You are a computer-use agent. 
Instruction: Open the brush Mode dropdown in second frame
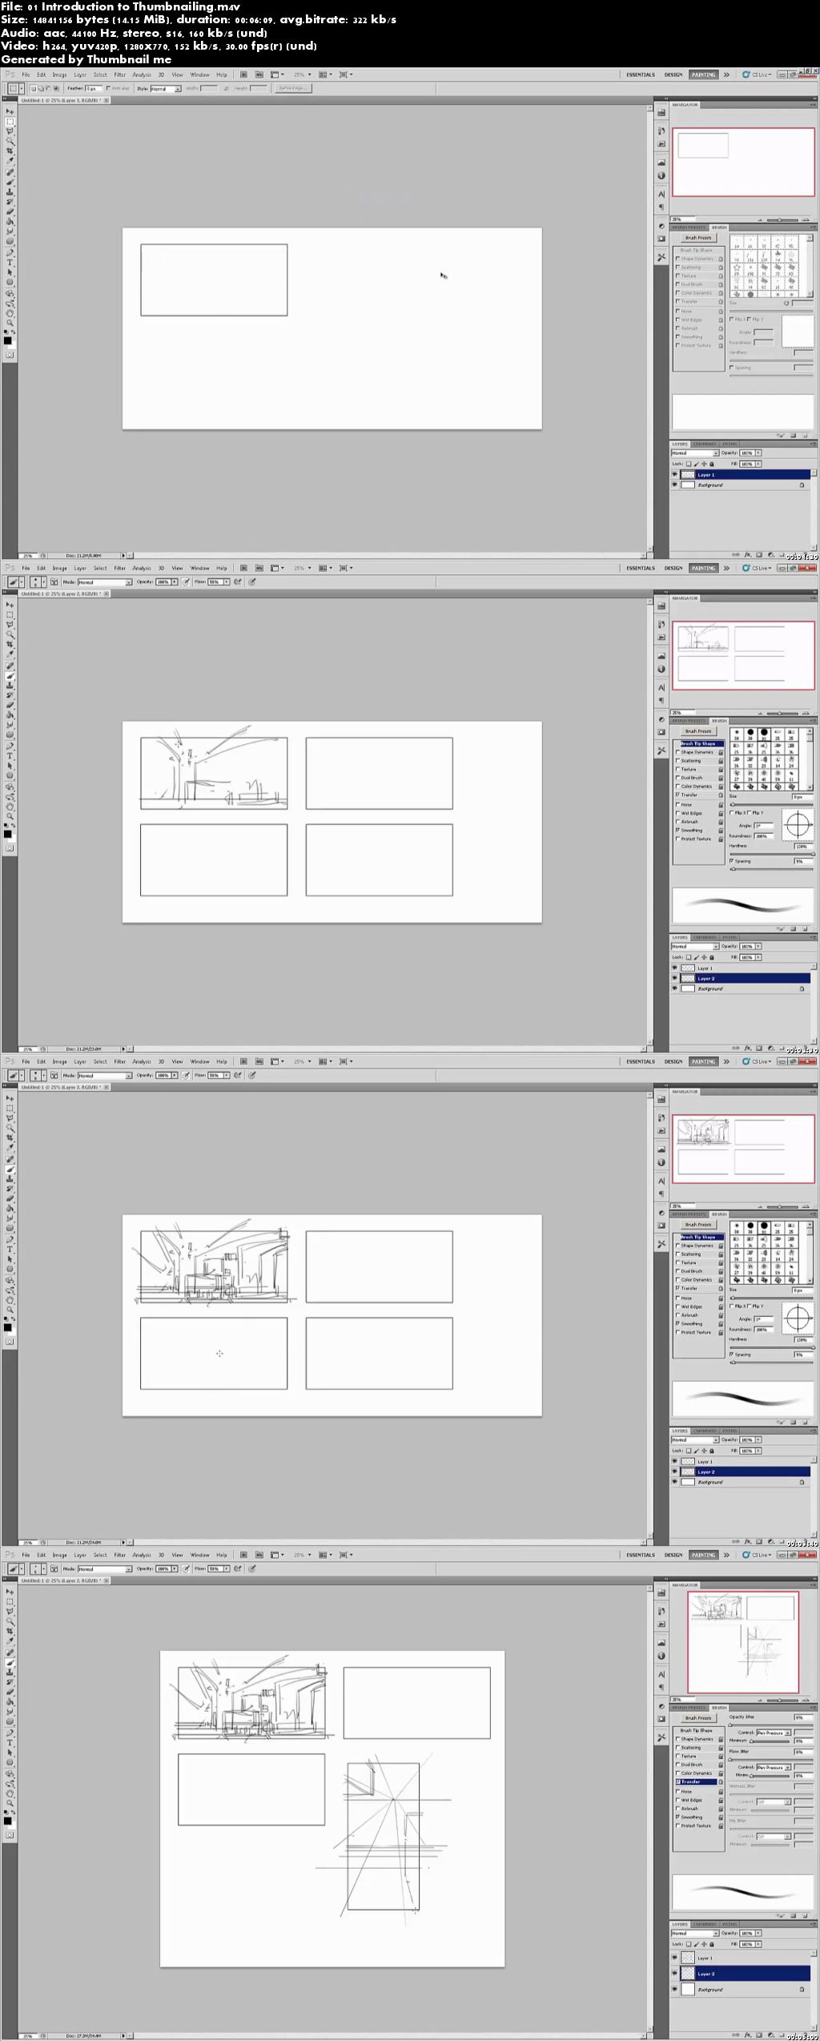coord(103,582)
